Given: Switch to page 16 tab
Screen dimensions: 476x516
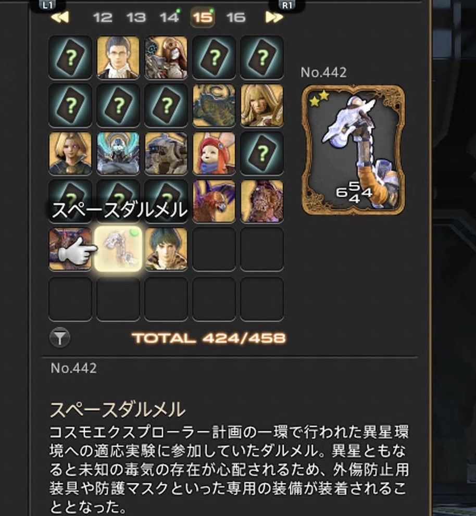Looking at the screenshot, I should 236,17.
